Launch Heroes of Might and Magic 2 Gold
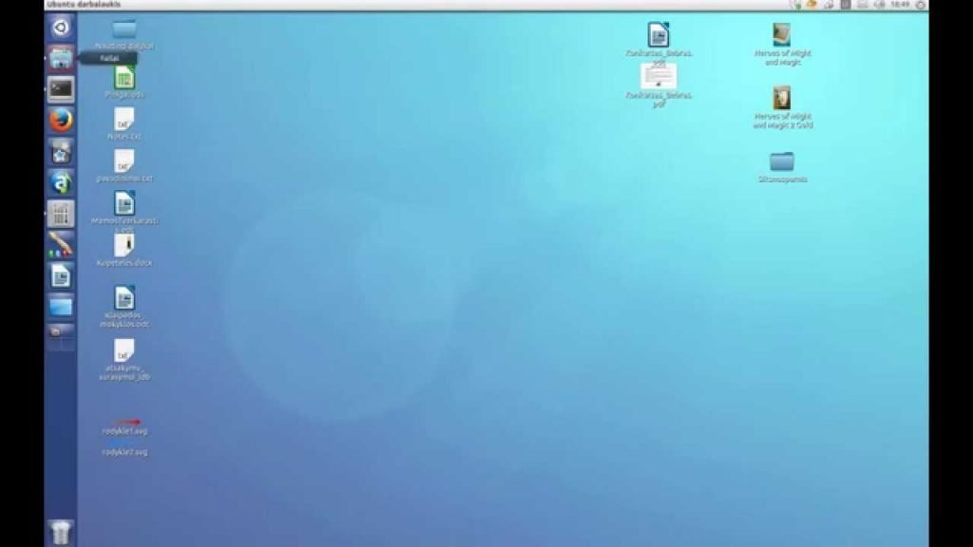The width and height of the screenshot is (973, 547). [x=782, y=107]
